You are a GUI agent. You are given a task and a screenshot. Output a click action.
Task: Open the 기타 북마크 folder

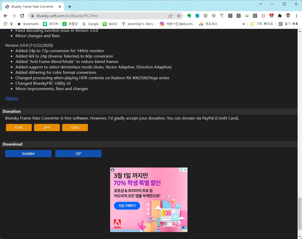pyautogui.click(x=262, y=24)
